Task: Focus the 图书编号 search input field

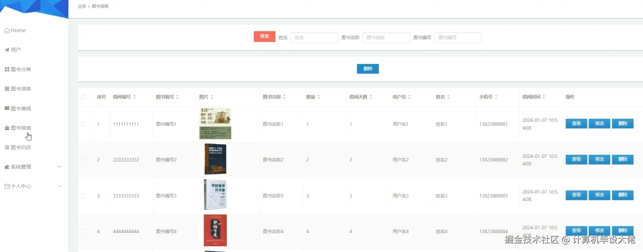Action: [x=458, y=38]
